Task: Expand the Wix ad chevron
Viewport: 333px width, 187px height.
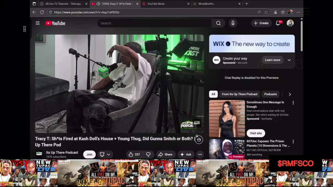Action: (289, 60)
